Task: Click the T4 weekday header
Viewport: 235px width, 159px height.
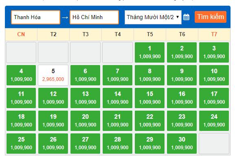Action: click(118, 35)
